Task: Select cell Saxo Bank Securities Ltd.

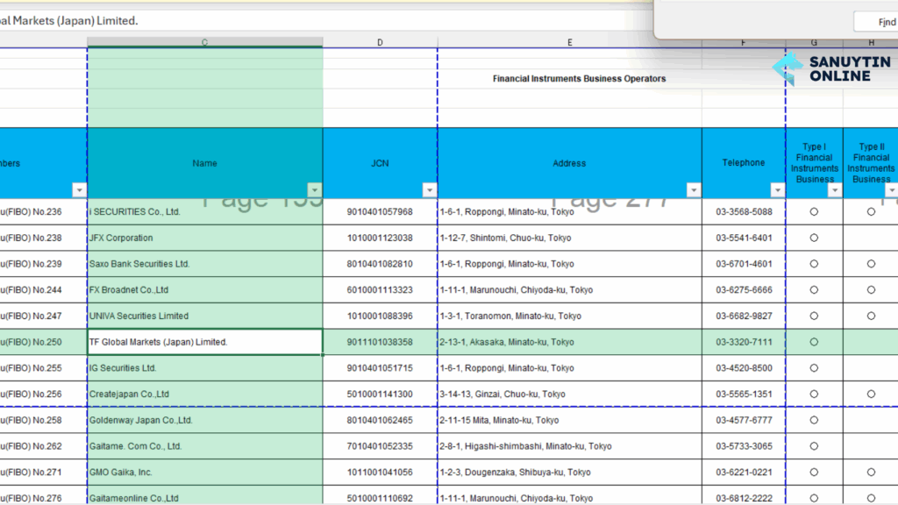Action: click(205, 264)
